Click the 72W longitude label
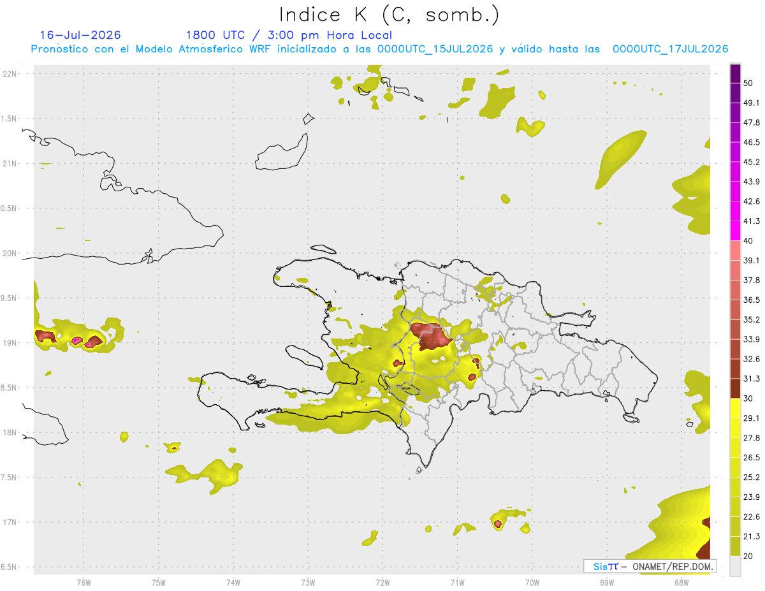765x591 pixels. point(382,583)
